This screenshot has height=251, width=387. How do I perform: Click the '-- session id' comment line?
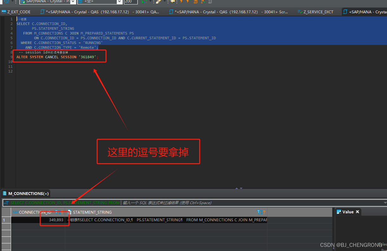click(43, 52)
